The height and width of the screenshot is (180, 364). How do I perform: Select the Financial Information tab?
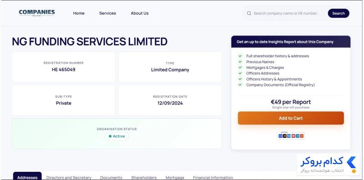[213, 177]
